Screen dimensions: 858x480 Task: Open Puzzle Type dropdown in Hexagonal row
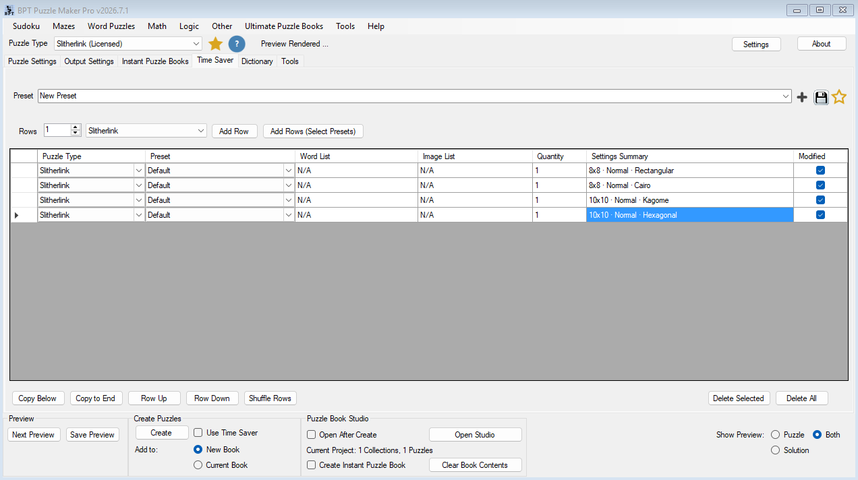pos(139,215)
